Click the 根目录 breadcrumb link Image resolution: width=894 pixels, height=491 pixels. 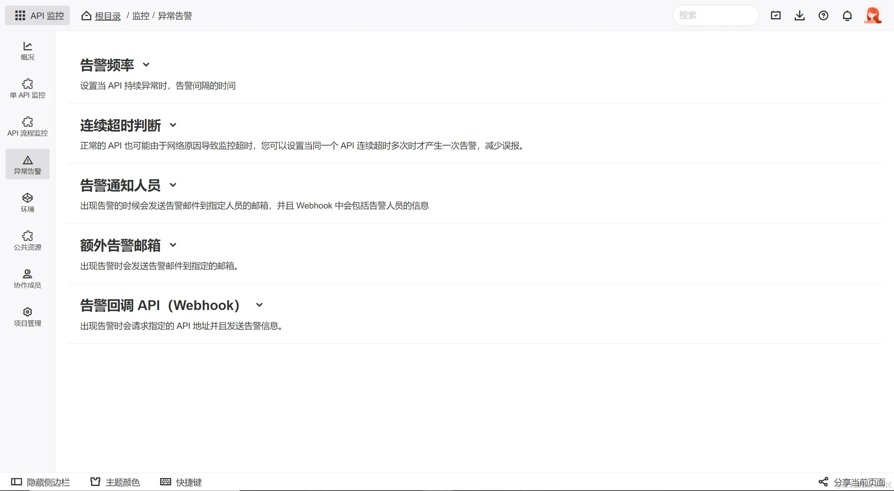click(108, 16)
